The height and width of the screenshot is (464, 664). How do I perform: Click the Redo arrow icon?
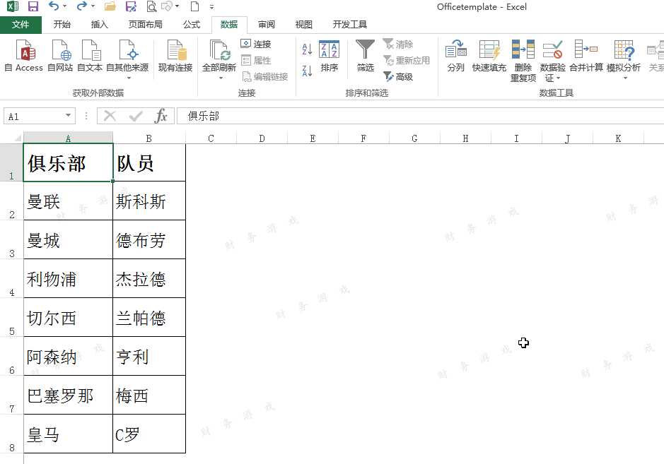(x=82, y=6)
